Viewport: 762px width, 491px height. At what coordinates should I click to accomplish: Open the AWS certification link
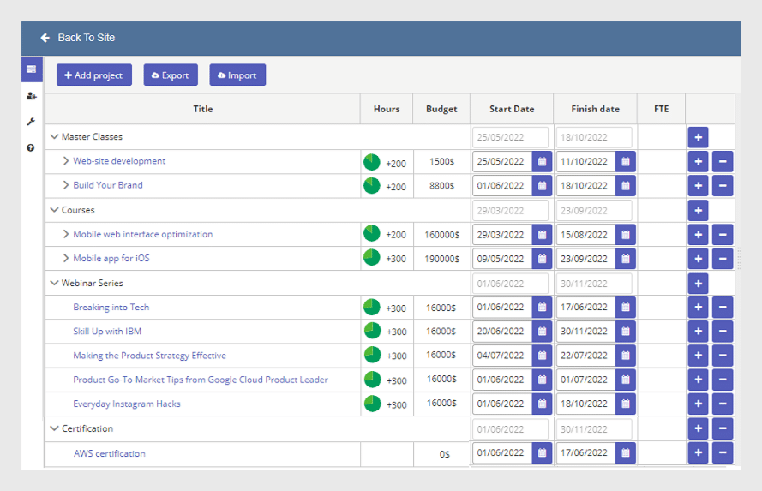[110, 453]
